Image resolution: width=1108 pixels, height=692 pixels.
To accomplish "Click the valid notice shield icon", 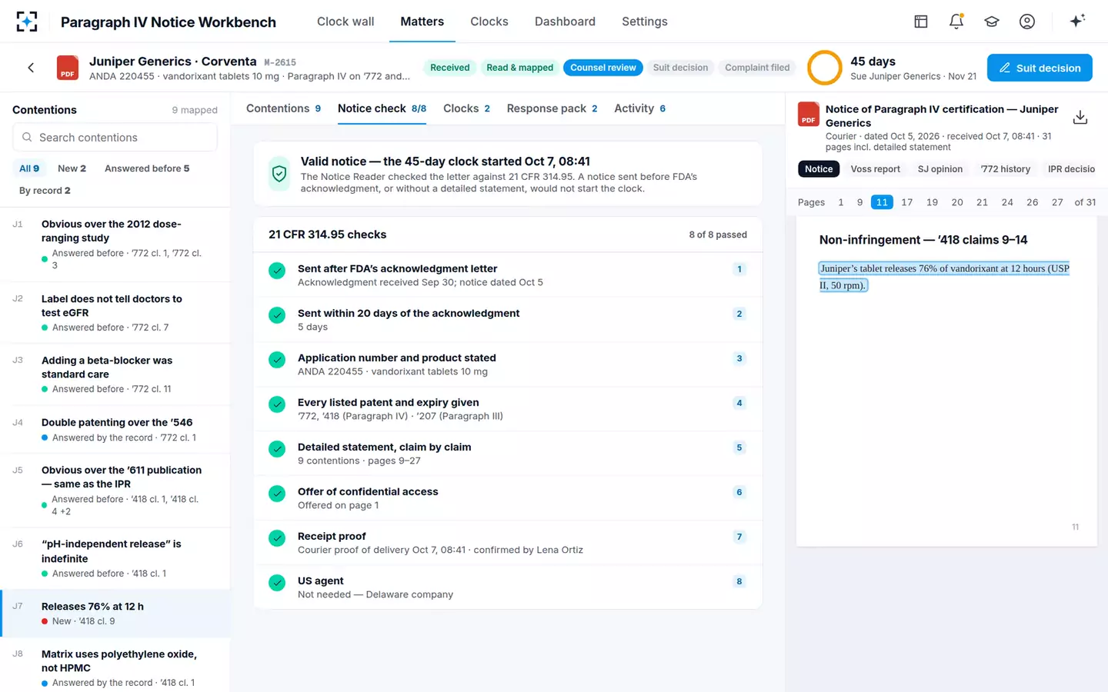I will [x=279, y=174].
